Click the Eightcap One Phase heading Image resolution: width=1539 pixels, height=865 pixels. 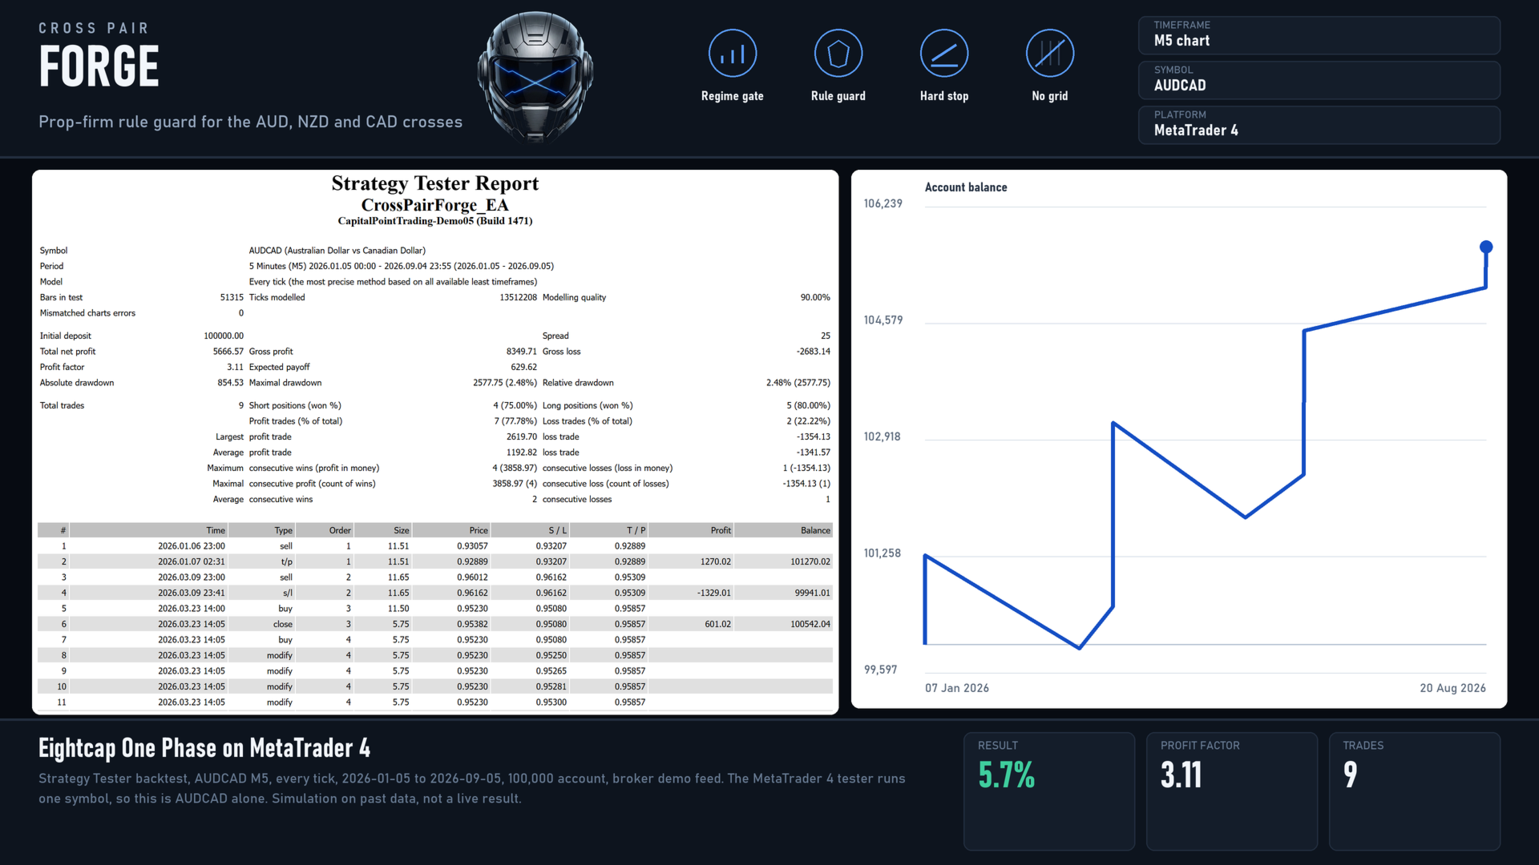(204, 748)
